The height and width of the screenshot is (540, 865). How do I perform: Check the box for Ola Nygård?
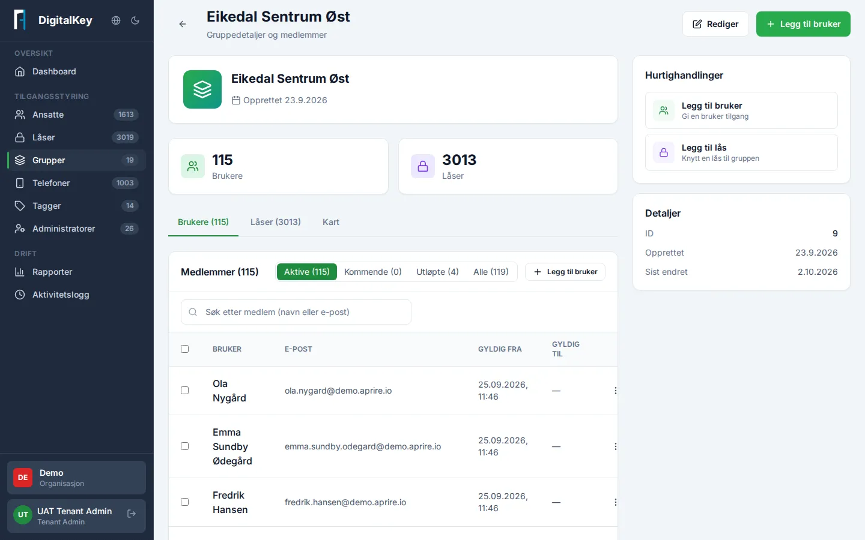185,391
